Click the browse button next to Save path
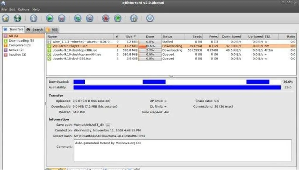 (108, 125)
